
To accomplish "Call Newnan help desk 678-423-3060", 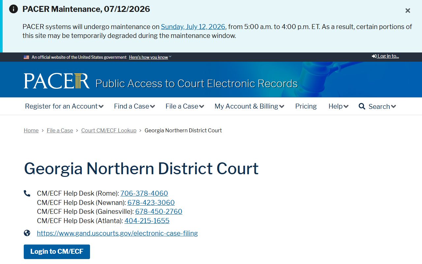I will 151,203.
